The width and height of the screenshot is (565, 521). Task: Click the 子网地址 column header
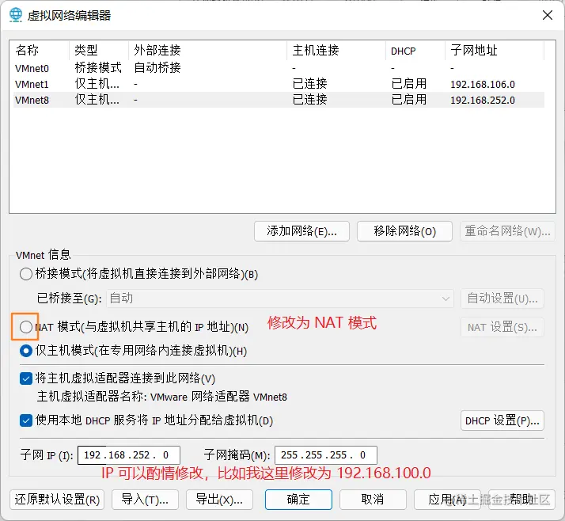coord(495,50)
